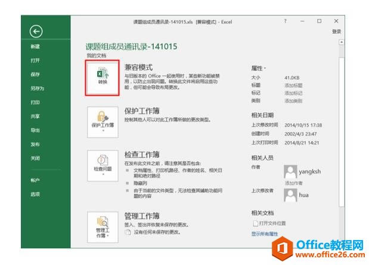The width and height of the screenshot is (369, 265).
Task: Click the document icon beside no unsaved changes text
Action: 128,232
